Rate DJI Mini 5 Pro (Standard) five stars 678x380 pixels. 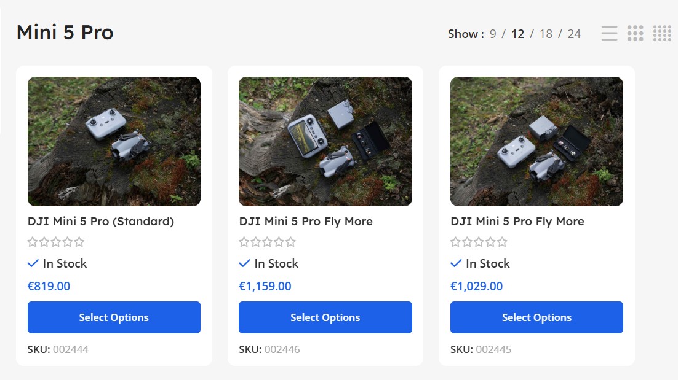(79, 242)
